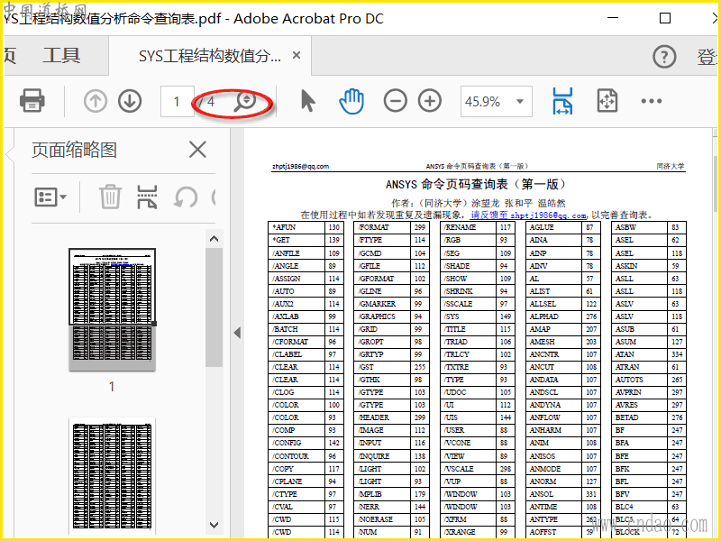Click the fit width scrolling icon
Viewport: 721px width, 541px height.
[x=562, y=101]
